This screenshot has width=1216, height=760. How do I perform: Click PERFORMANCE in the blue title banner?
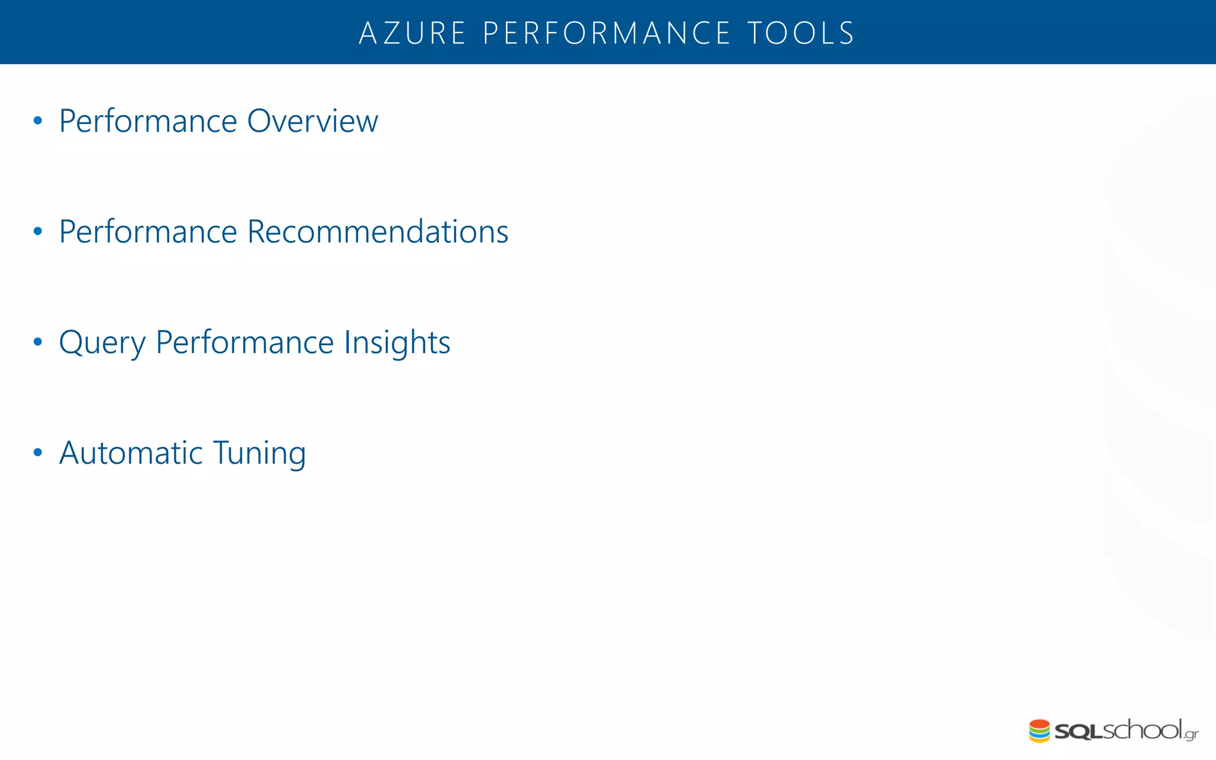tap(606, 33)
